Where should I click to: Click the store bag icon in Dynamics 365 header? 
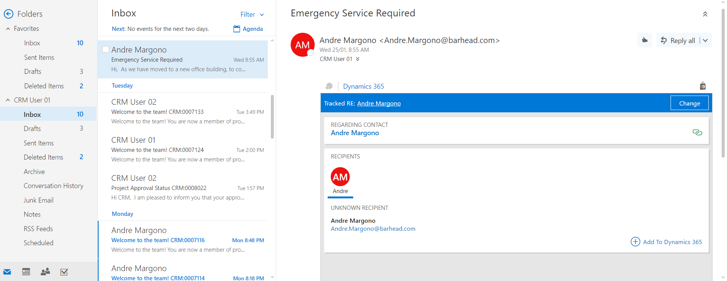[x=703, y=86]
